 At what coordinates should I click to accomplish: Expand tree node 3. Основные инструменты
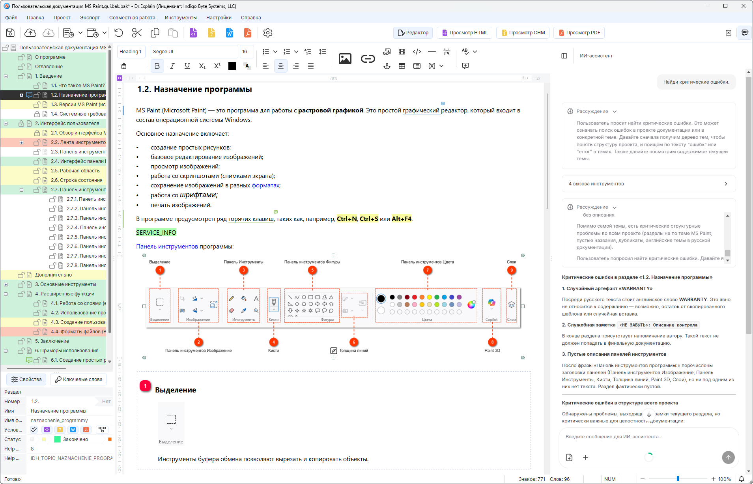(x=6, y=284)
